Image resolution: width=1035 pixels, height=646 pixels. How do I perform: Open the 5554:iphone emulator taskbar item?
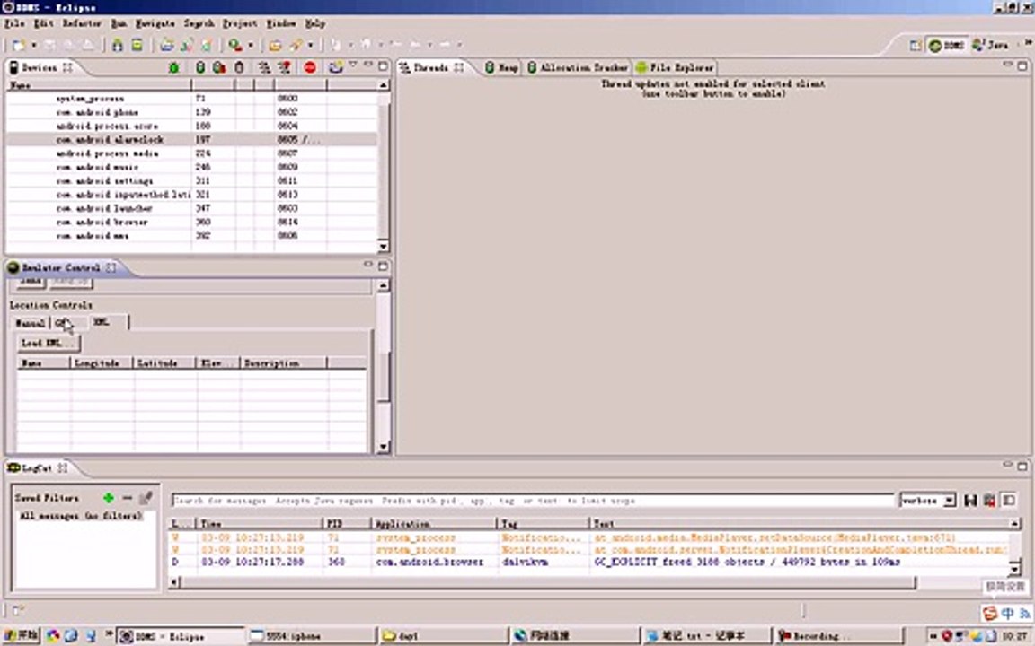pyautogui.click(x=313, y=635)
